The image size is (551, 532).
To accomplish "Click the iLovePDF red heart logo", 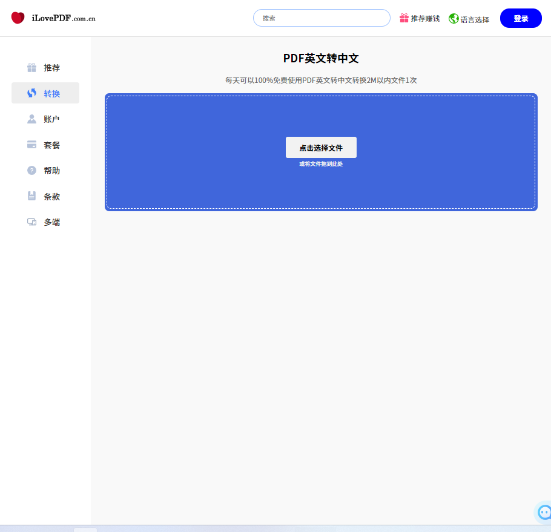I will coord(18,18).
